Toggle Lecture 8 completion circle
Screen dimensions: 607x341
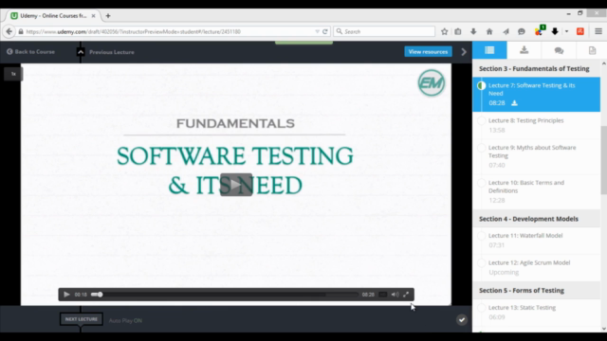coord(481,120)
